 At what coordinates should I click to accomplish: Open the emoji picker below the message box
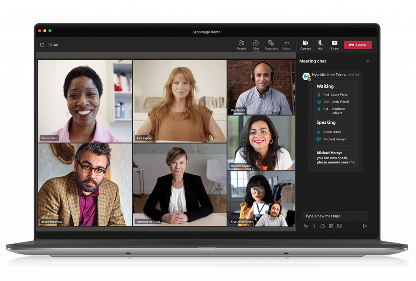(x=323, y=226)
